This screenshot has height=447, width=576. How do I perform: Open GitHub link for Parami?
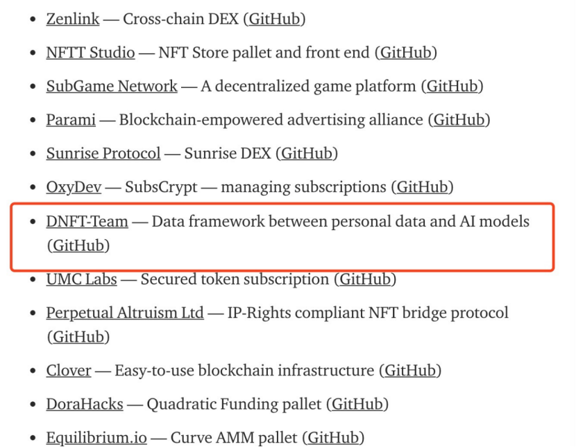(x=459, y=120)
